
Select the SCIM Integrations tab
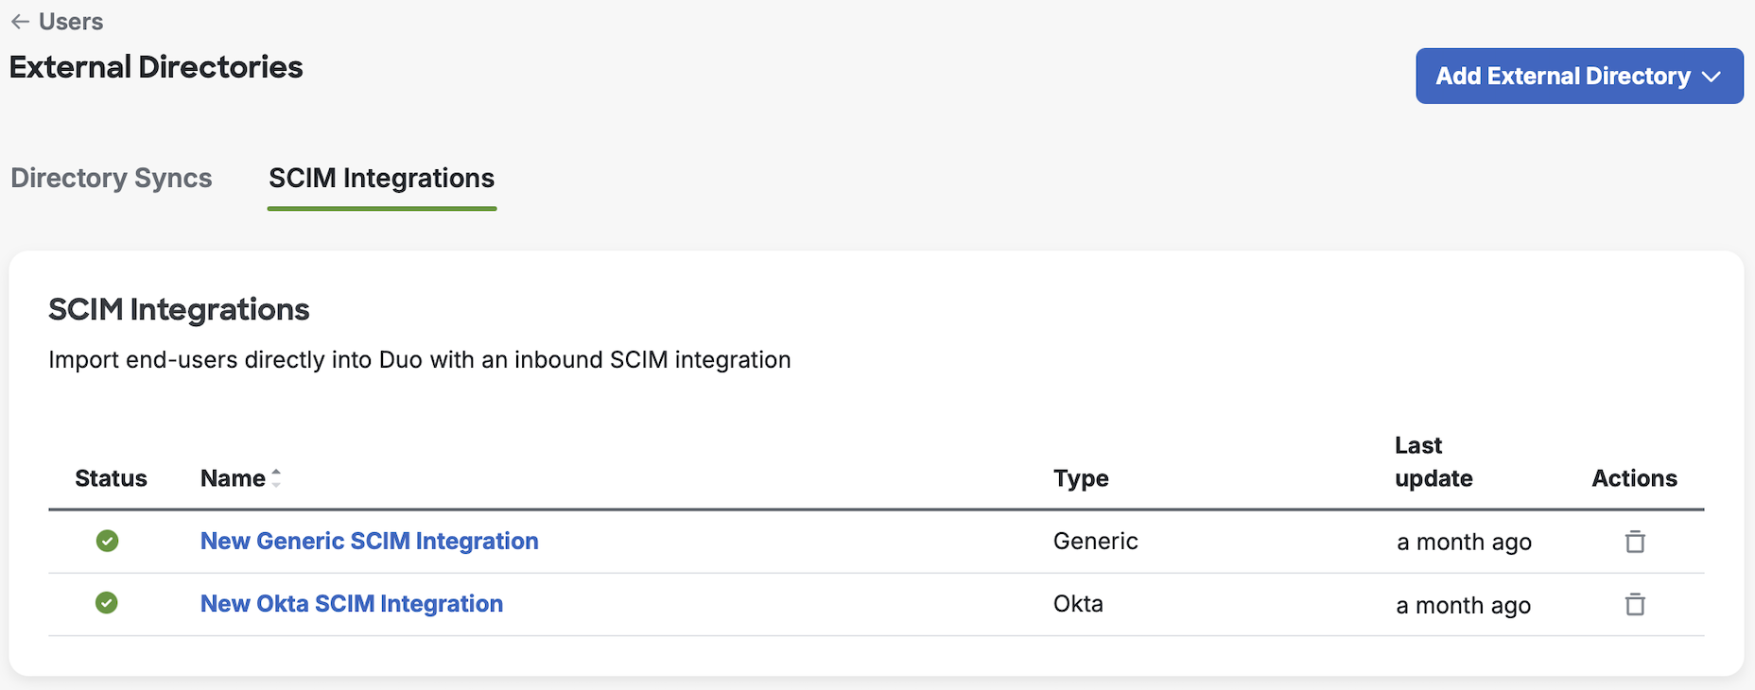(x=381, y=178)
